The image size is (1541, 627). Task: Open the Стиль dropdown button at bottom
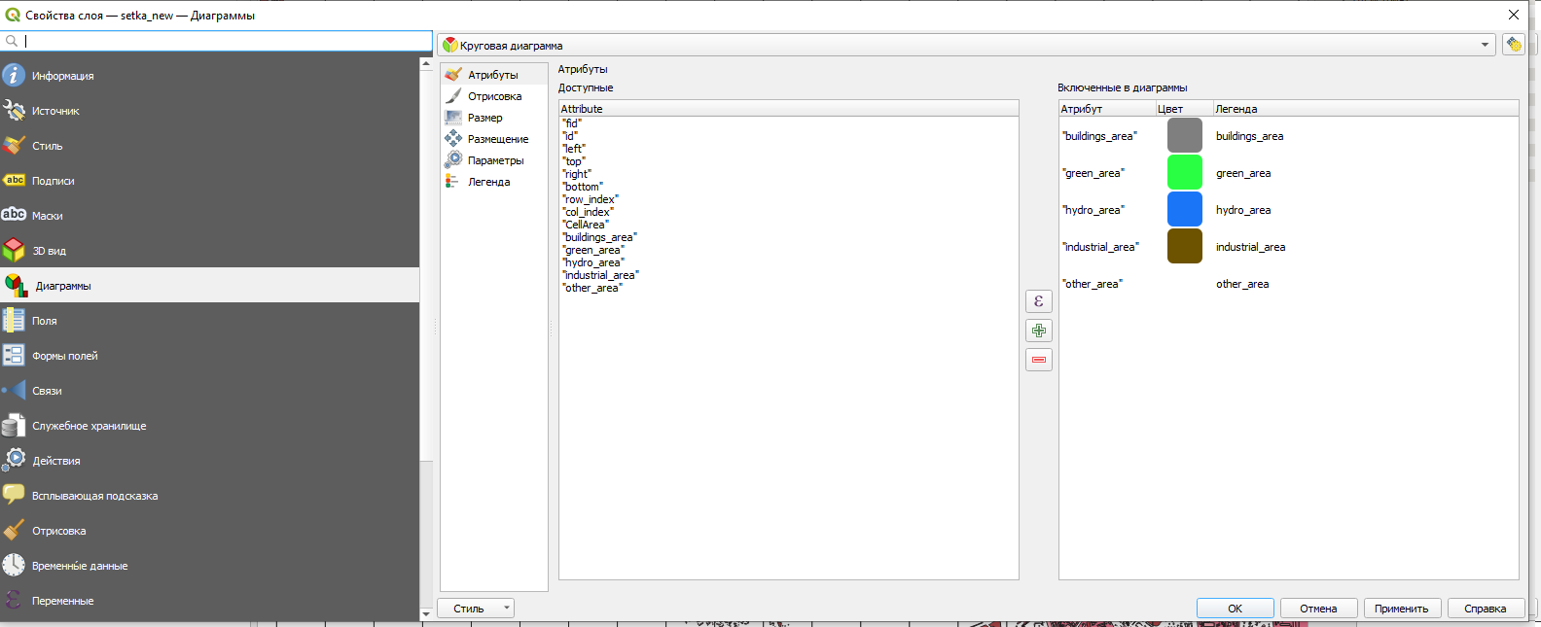coord(476,609)
